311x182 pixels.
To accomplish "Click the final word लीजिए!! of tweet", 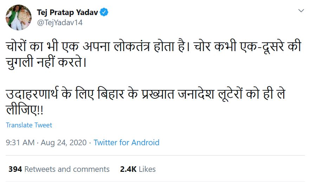I will 24,110.
